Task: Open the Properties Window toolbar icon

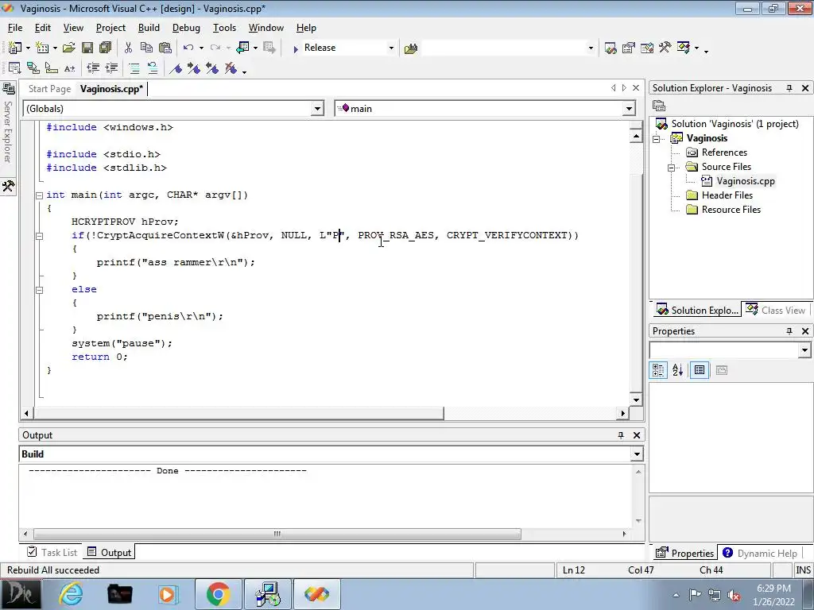Action: click(629, 48)
